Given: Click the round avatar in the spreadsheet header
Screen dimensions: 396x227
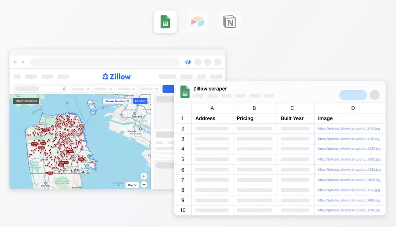Looking at the screenshot, I should click(374, 95).
